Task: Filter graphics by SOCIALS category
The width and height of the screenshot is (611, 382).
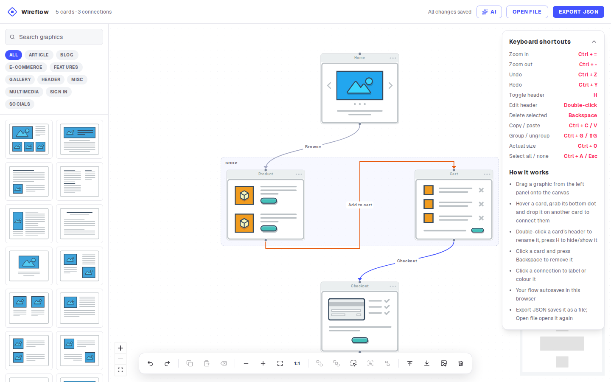Action: click(x=20, y=104)
